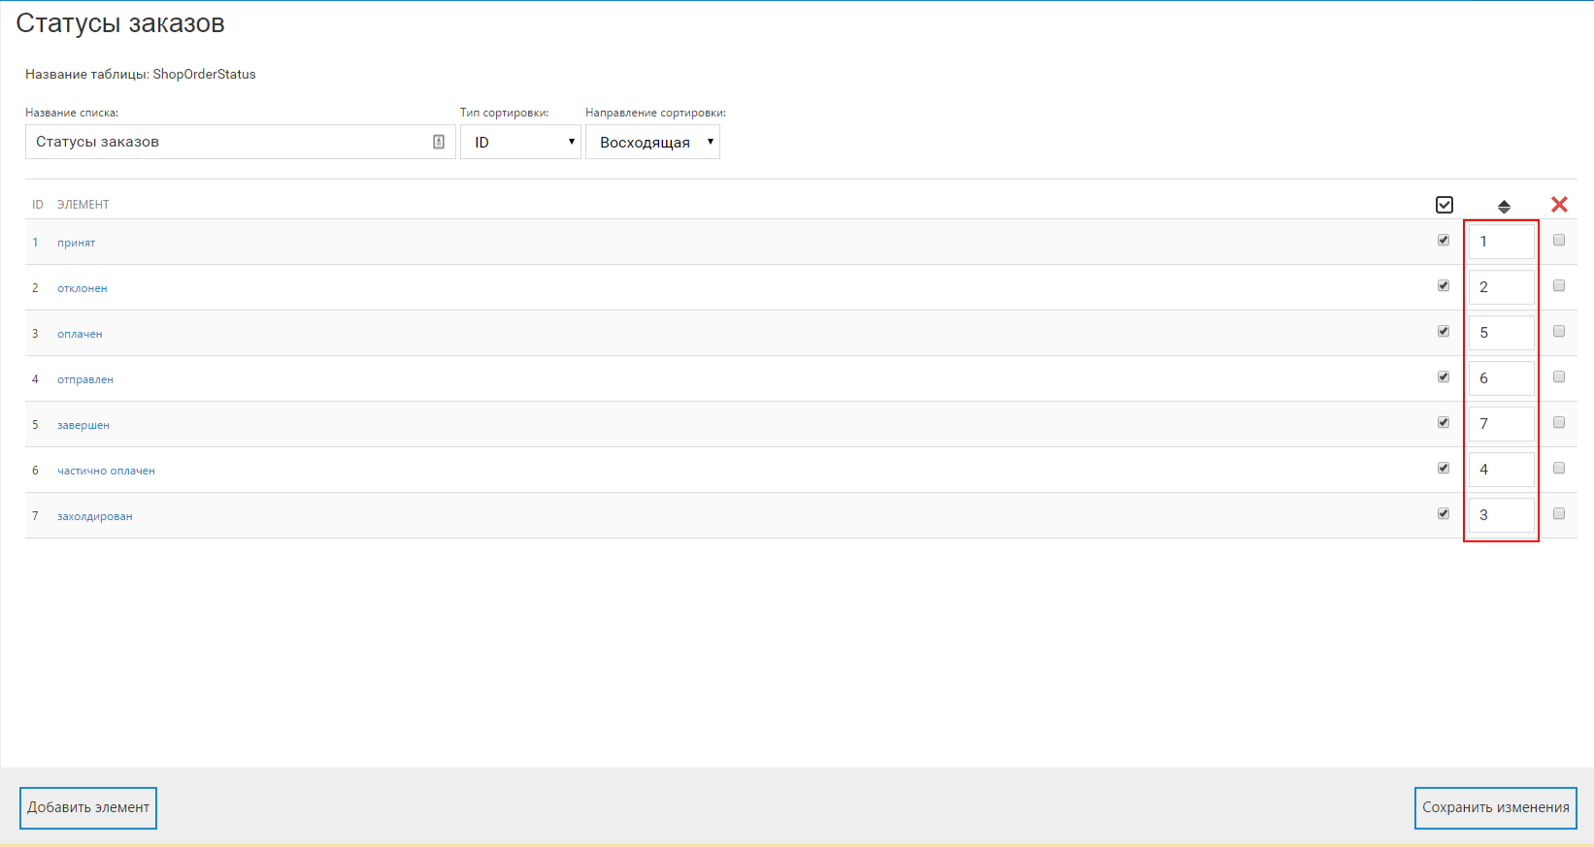Viewport: 1594px width, 847px height.
Task: Click the 'захолдирован' element link
Action: [94, 516]
